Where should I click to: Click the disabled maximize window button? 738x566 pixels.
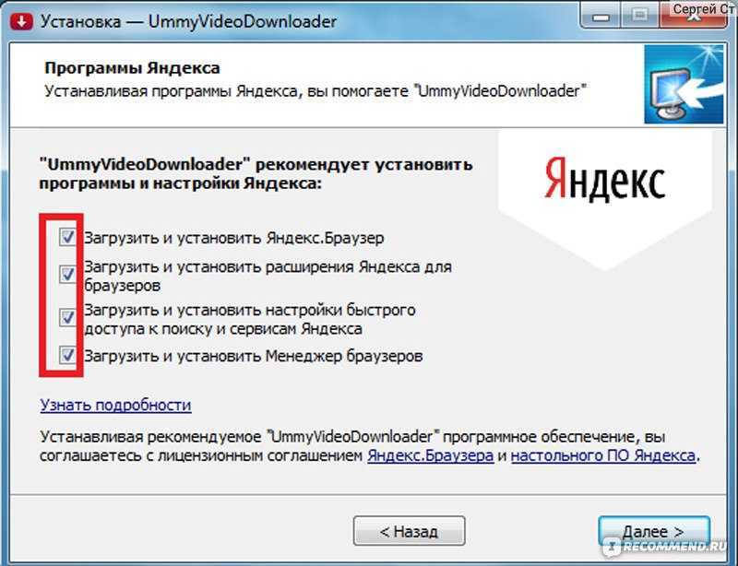pyautogui.click(x=639, y=16)
